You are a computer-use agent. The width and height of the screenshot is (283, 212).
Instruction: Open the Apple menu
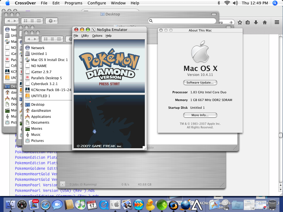pos(7,3)
